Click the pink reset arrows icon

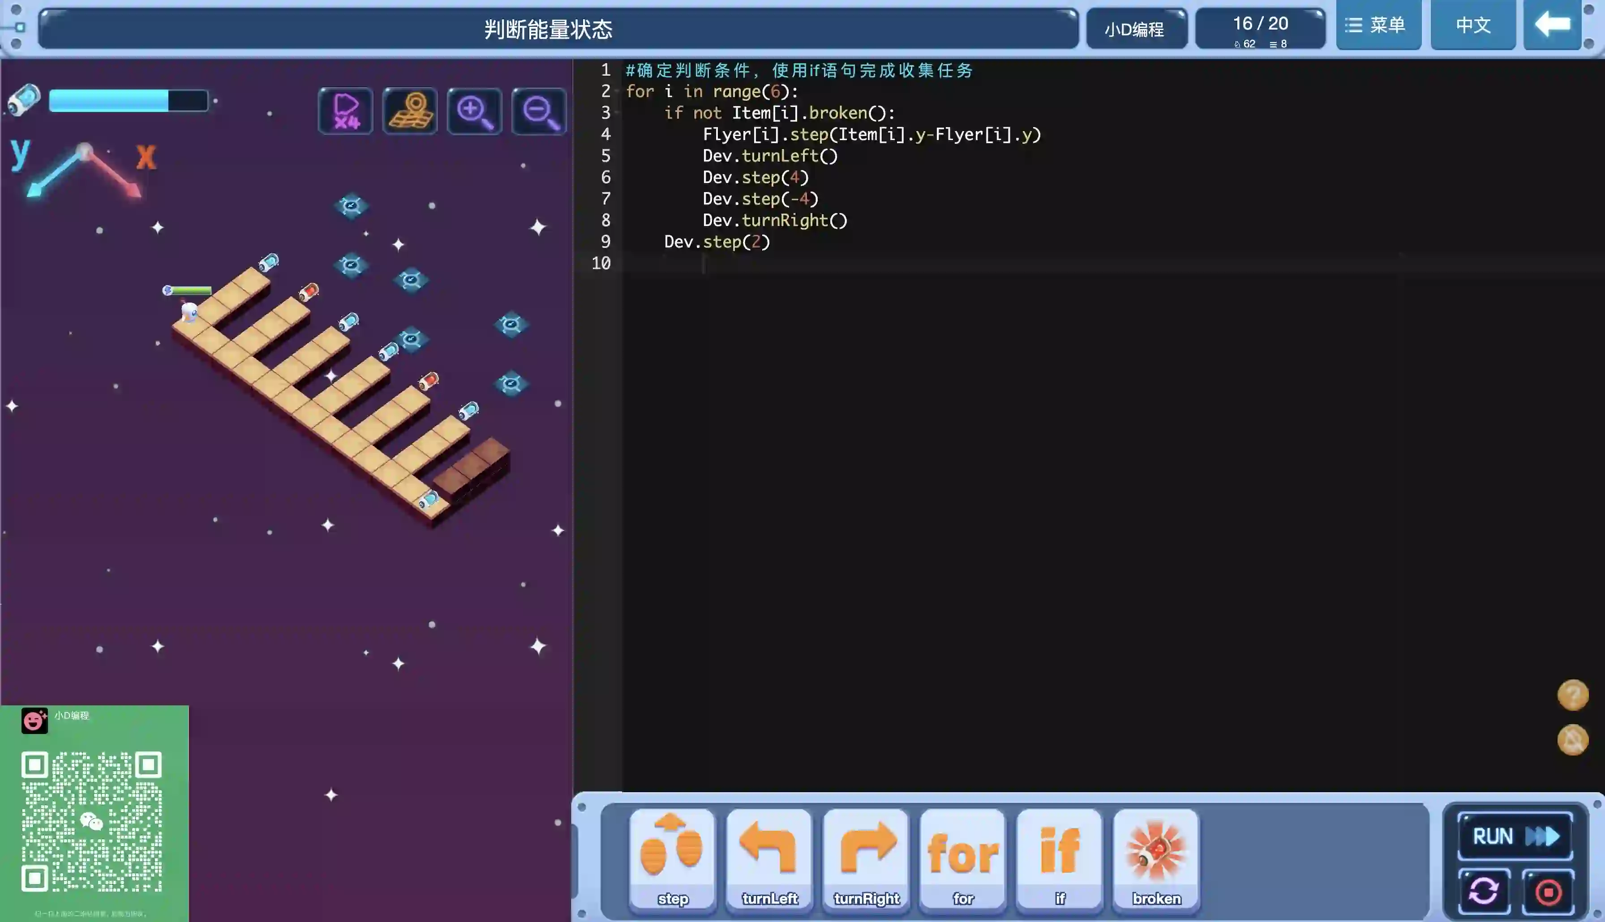[x=1483, y=892]
